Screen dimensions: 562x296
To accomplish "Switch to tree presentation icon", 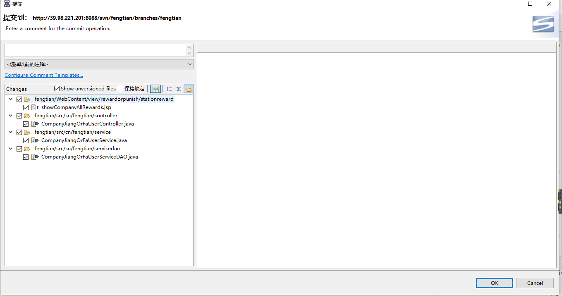I will tap(179, 89).
